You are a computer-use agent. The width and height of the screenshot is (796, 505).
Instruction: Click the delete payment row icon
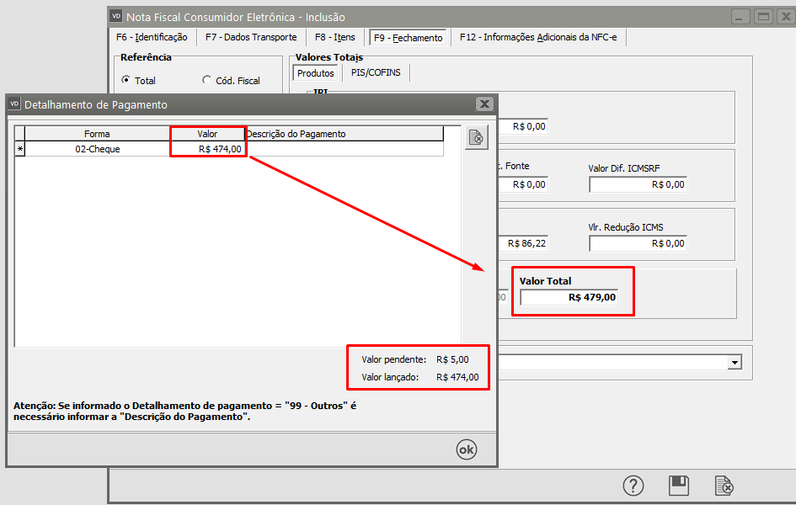click(x=476, y=138)
